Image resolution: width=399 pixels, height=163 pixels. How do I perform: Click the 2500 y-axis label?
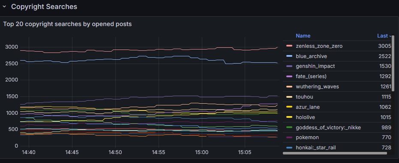12,64
